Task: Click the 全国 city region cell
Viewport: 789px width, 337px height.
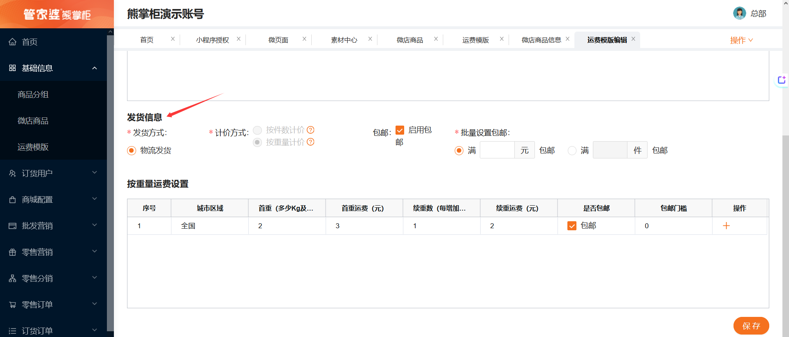Action: click(x=210, y=226)
